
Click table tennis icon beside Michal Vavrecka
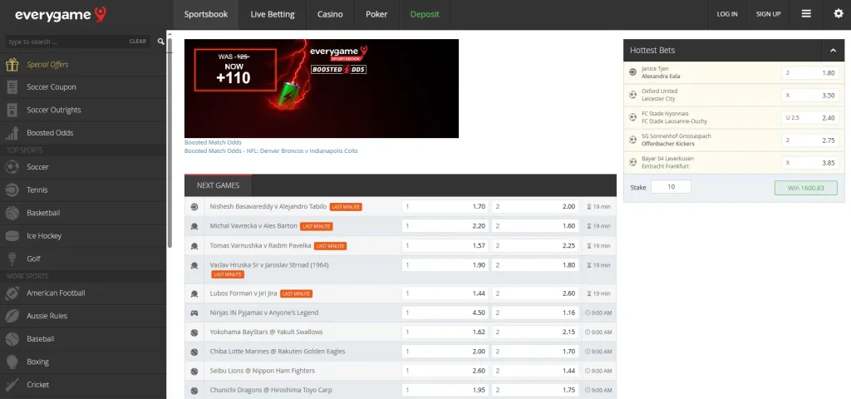(194, 226)
